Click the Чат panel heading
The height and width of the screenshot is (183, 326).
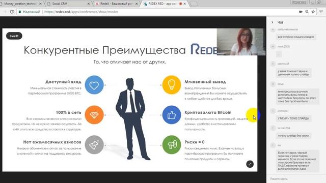click(x=280, y=22)
